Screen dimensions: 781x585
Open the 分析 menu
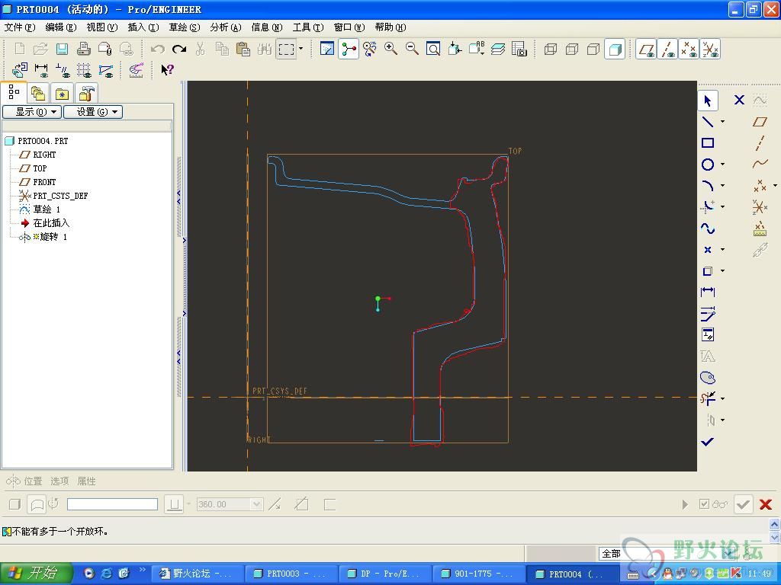[x=225, y=27]
